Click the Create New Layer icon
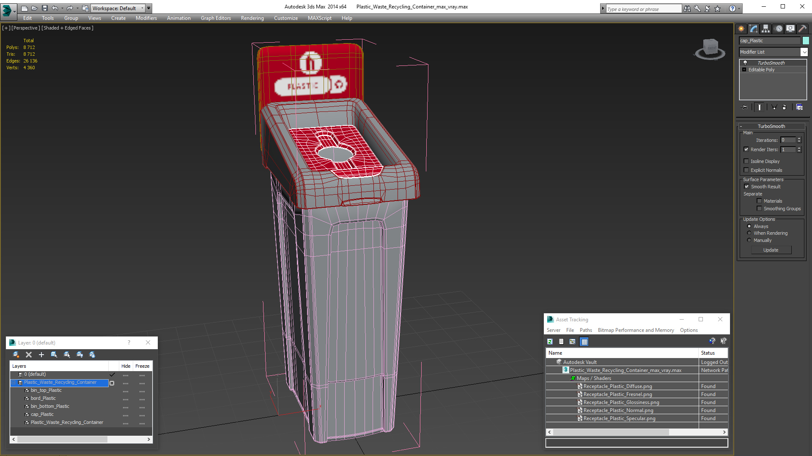Viewport: 812px width, 456px height. pos(16,355)
